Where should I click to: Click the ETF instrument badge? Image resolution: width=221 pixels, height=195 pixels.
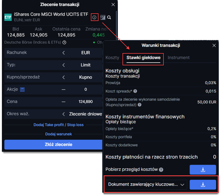pyautogui.click(x=8, y=17)
